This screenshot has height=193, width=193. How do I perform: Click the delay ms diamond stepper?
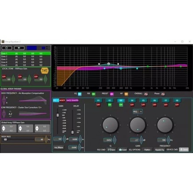click(79, 147)
